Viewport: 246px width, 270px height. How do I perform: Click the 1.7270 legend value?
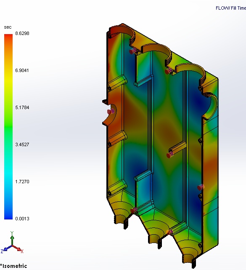[x=22, y=182]
